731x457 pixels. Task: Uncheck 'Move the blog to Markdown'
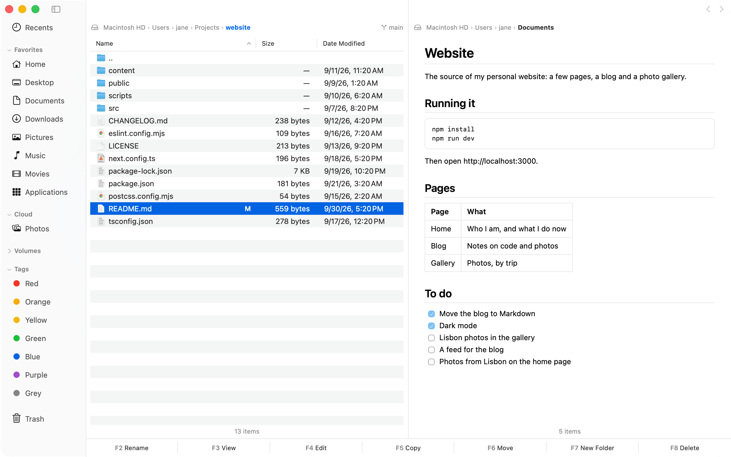(431, 314)
